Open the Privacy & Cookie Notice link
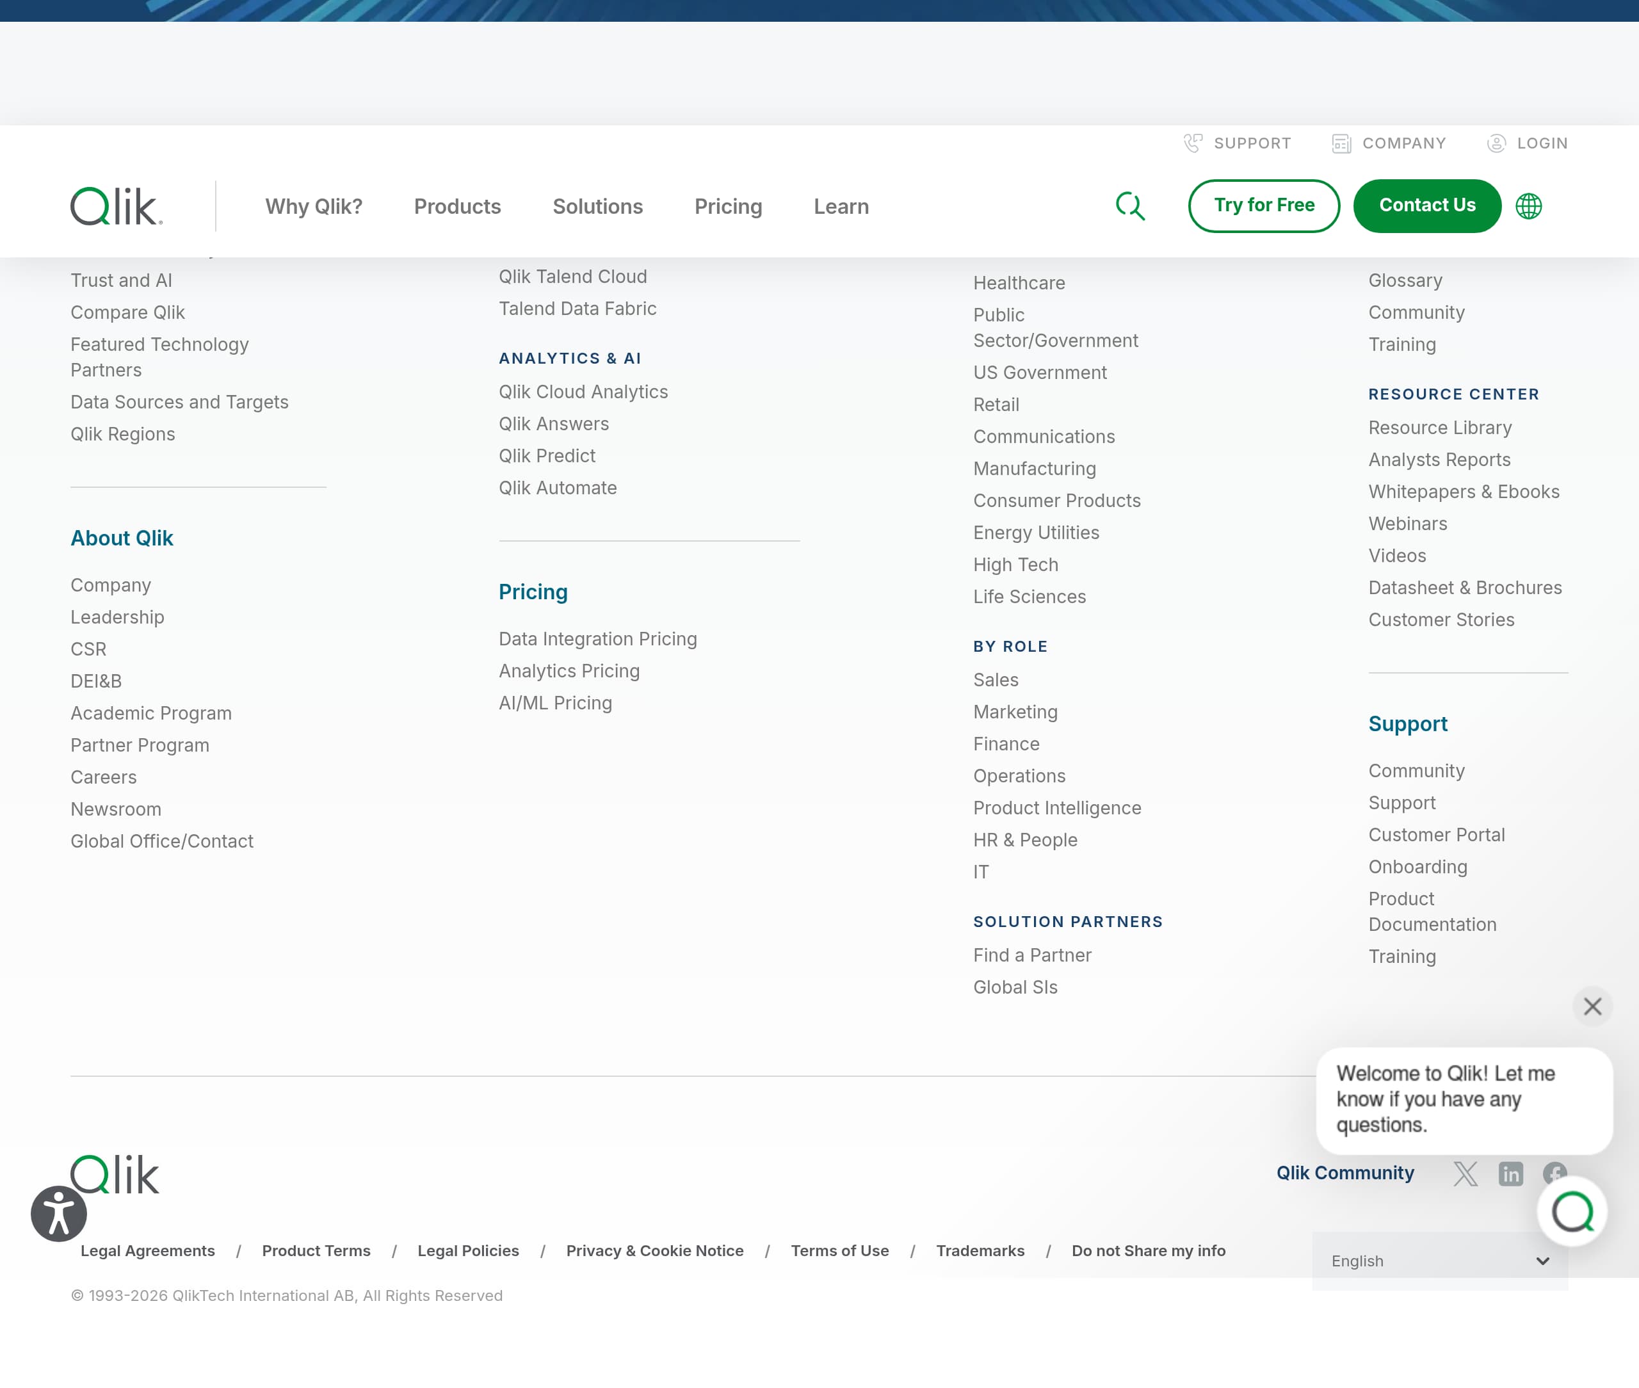Screen dimensions: 1639x1388 click(655, 1250)
